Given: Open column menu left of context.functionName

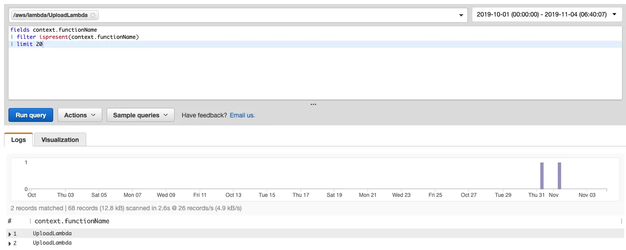Looking at the screenshot, I should click(30, 221).
